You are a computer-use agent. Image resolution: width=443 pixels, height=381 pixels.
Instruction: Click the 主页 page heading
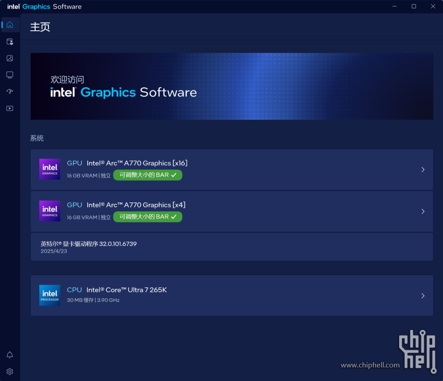point(40,27)
